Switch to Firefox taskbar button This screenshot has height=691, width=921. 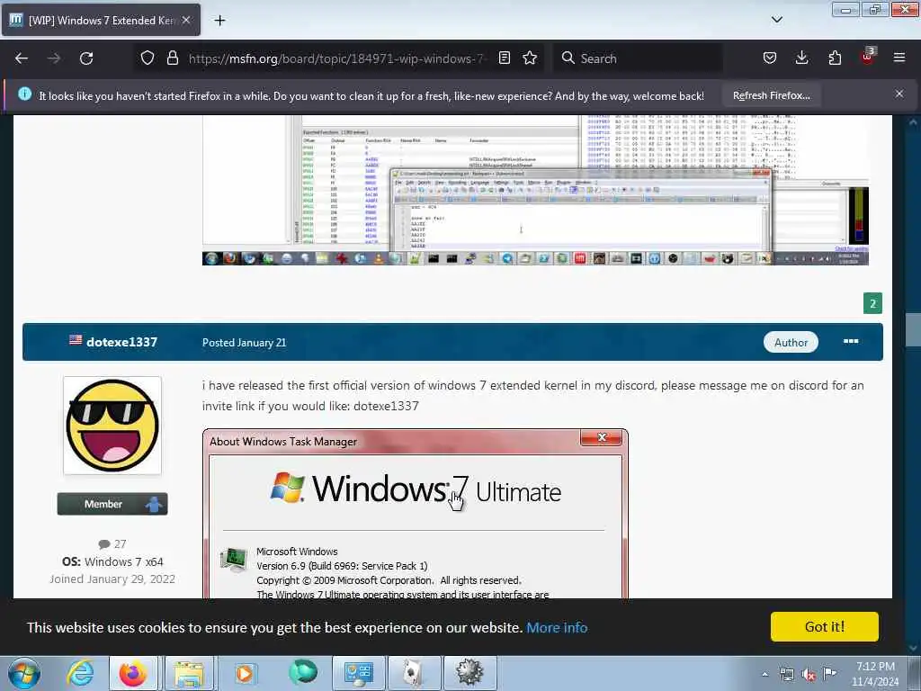click(x=133, y=673)
